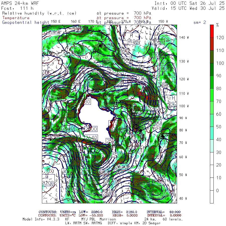The image size is (226, 226).
Task: Click the "60" colorbar tick label
Action: click(x=219, y=114)
